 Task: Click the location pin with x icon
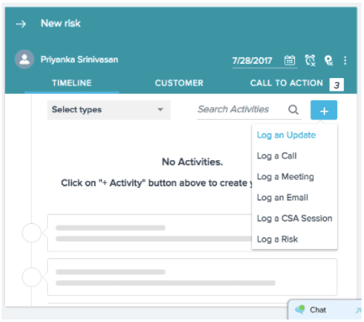[x=329, y=60]
